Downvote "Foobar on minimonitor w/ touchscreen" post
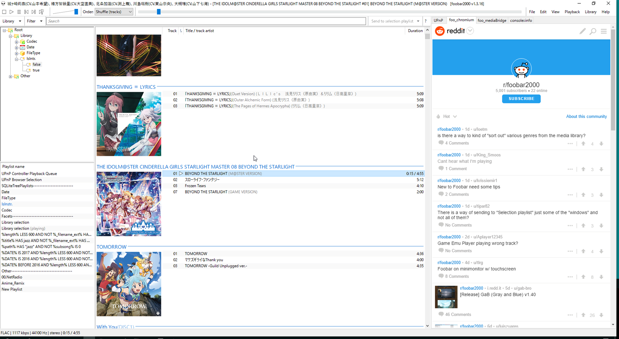The height and width of the screenshot is (339, 619). (x=601, y=277)
